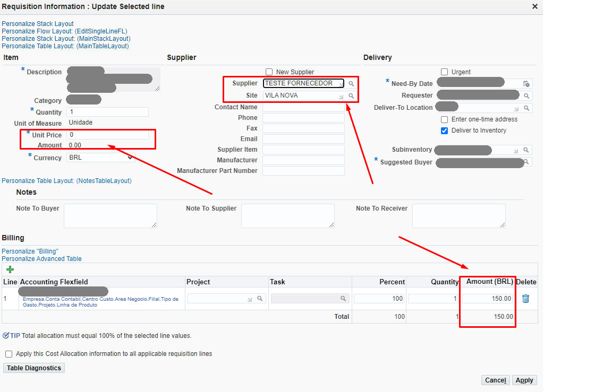Click the Site field containing VILA NOVA
Screen dimensions: 612x392
(303, 95)
